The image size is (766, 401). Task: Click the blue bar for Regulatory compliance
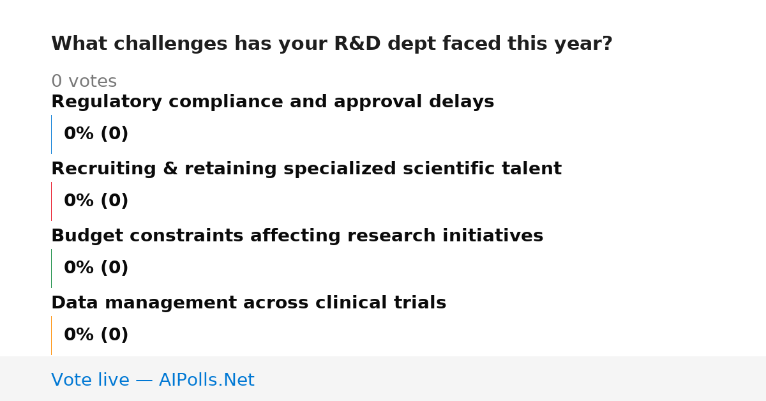51,134
